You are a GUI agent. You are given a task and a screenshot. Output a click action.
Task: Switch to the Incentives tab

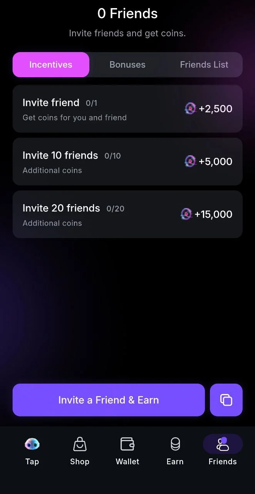[x=51, y=65]
